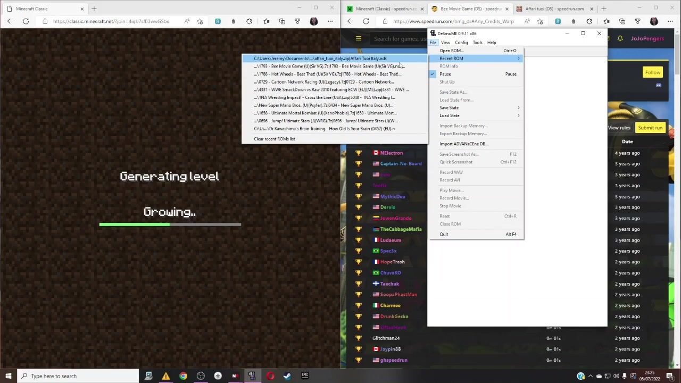This screenshot has width=681, height=383.
Task: Click the Windows Start button
Action: coord(8,376)
